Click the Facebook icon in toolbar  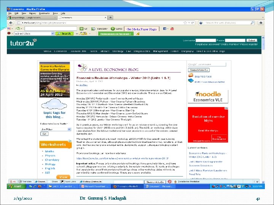164,29
